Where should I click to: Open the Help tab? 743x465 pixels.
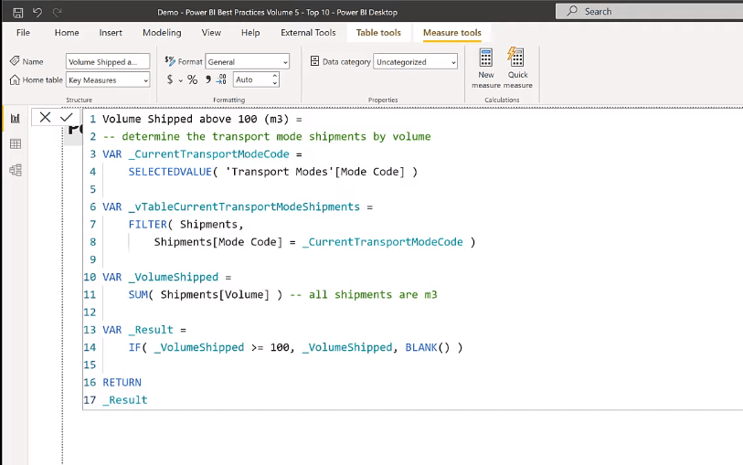coord(250,33)
